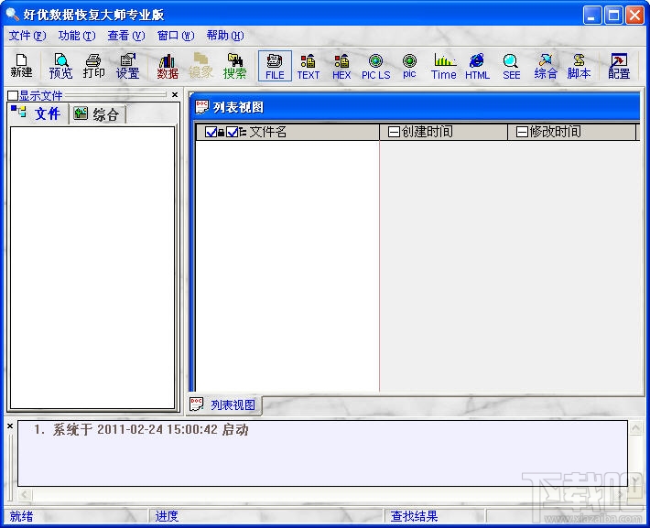Click the log panel scroll up arrow
650x528 pixels.
pos(635,428)
